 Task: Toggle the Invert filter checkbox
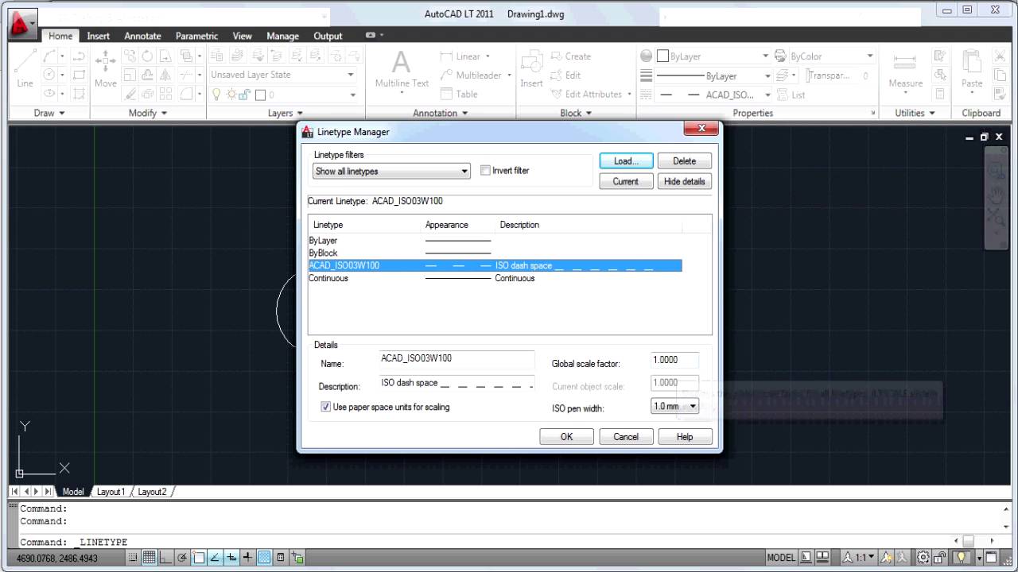(485, 171)
